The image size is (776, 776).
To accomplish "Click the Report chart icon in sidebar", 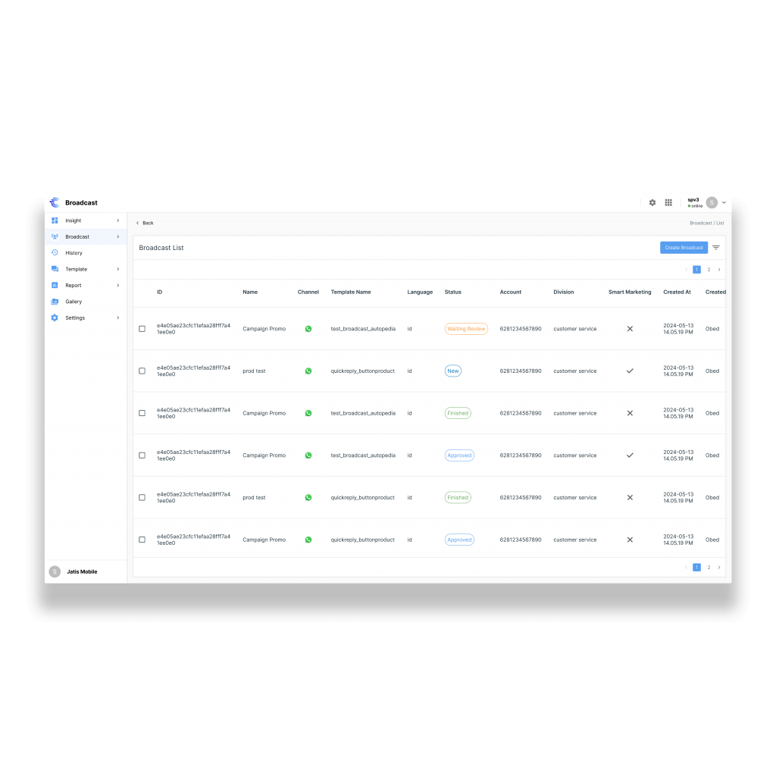I will click(x=55, y=286).
